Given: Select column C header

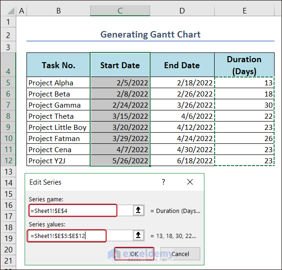Looking at the screenshot, I should click(x=120, y=11).
